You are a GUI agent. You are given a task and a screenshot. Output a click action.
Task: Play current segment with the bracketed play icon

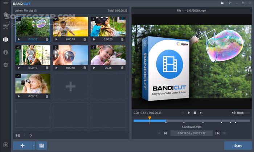218,133
